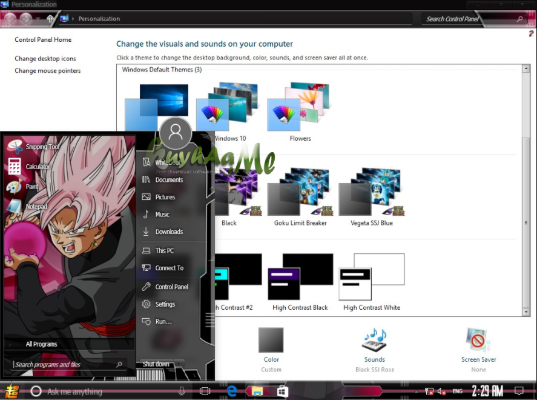
Task: Click the Up one level arrow
Action: [50, 19]
